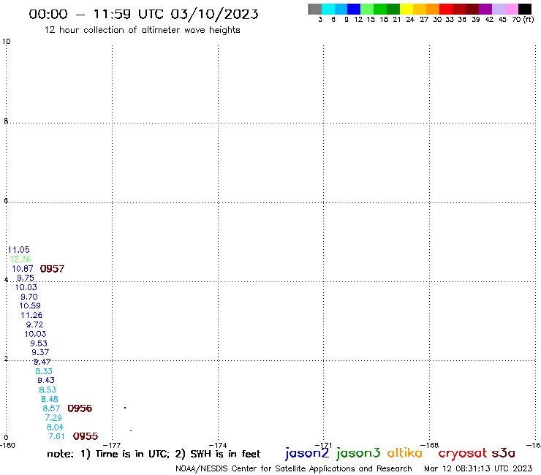Select the wave height value 8.53
This screenshot has width=541, height=475.
(48, 389)
